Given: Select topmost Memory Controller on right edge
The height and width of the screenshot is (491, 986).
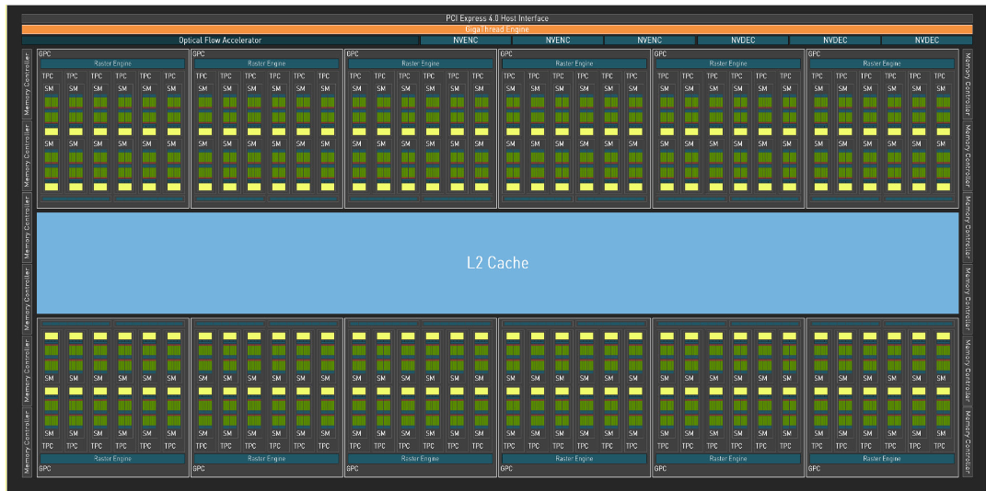Looking at the screenshot, I should (x=967, y=85).
